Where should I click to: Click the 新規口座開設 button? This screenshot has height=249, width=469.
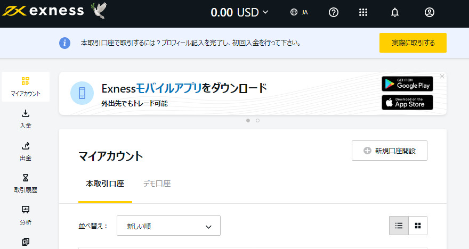click(390, 151)
